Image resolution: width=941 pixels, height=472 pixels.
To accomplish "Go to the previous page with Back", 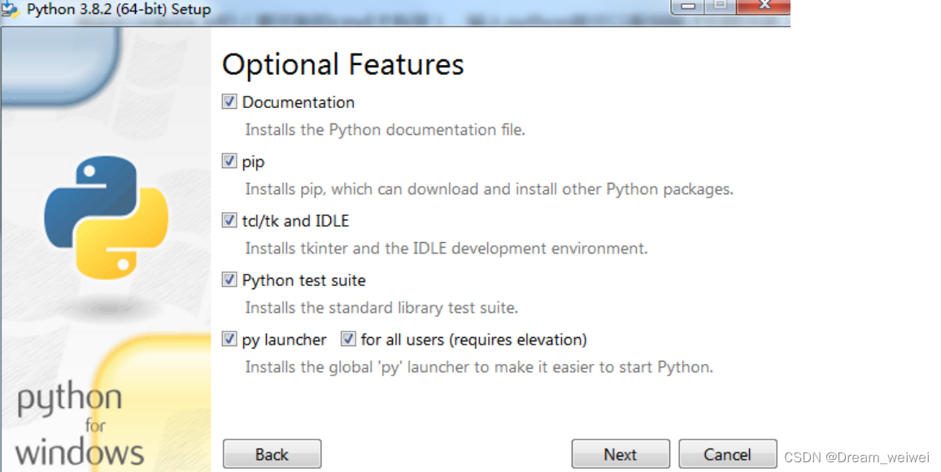I will coord(272,454).
